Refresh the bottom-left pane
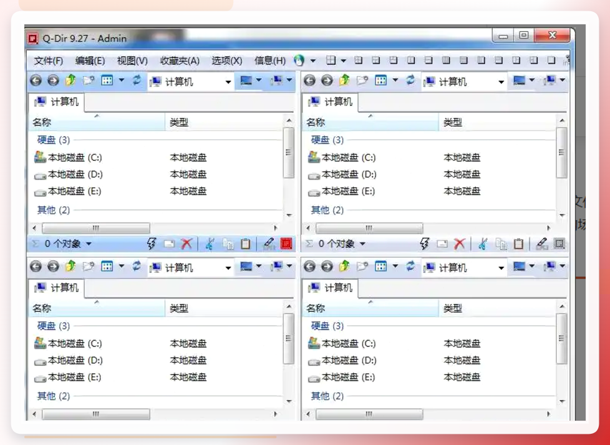 pyautogui.click(x=137, y=266)
